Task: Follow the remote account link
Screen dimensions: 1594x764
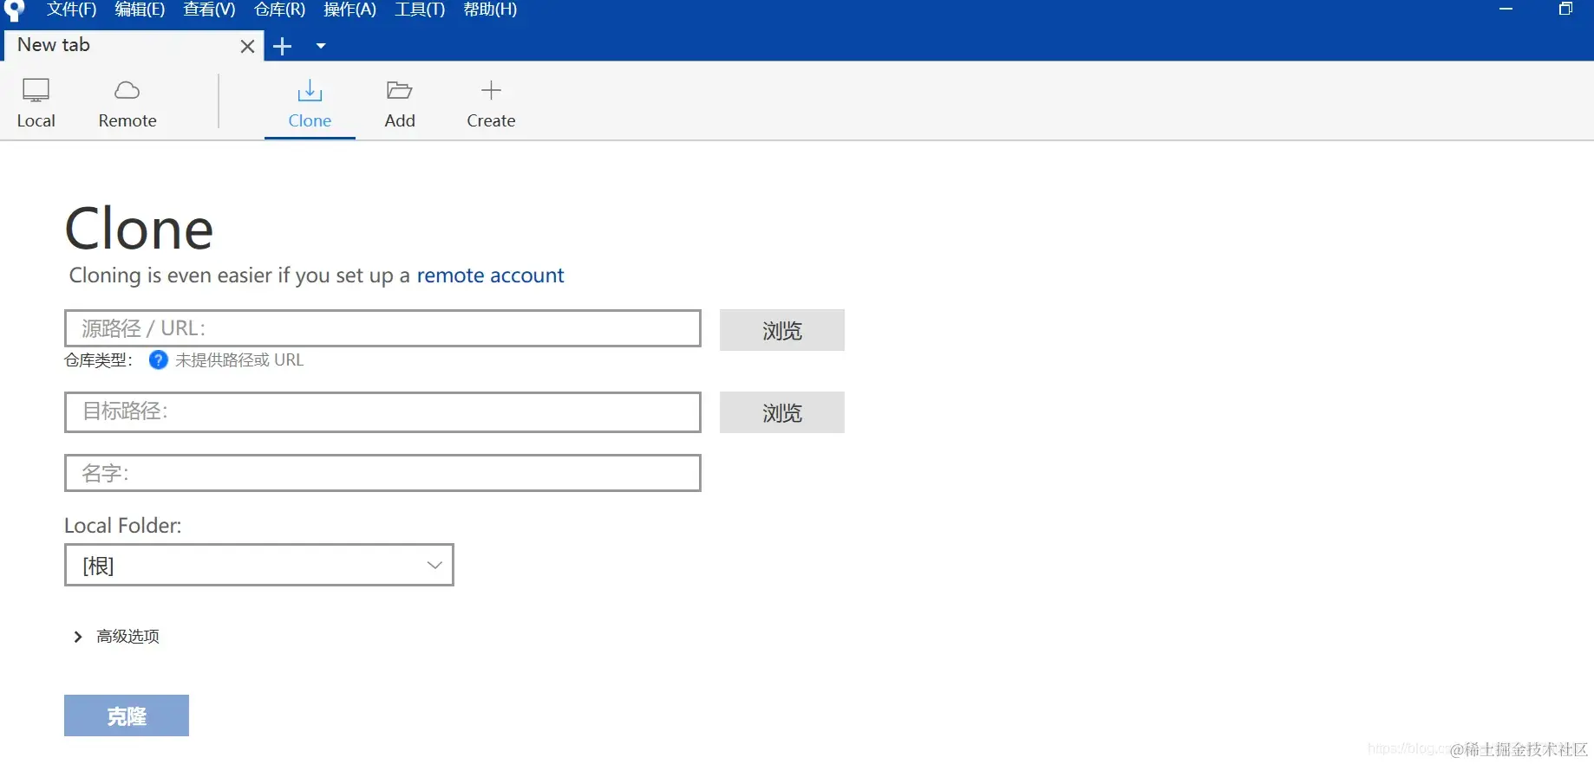Action: click(x=490, y=275)
